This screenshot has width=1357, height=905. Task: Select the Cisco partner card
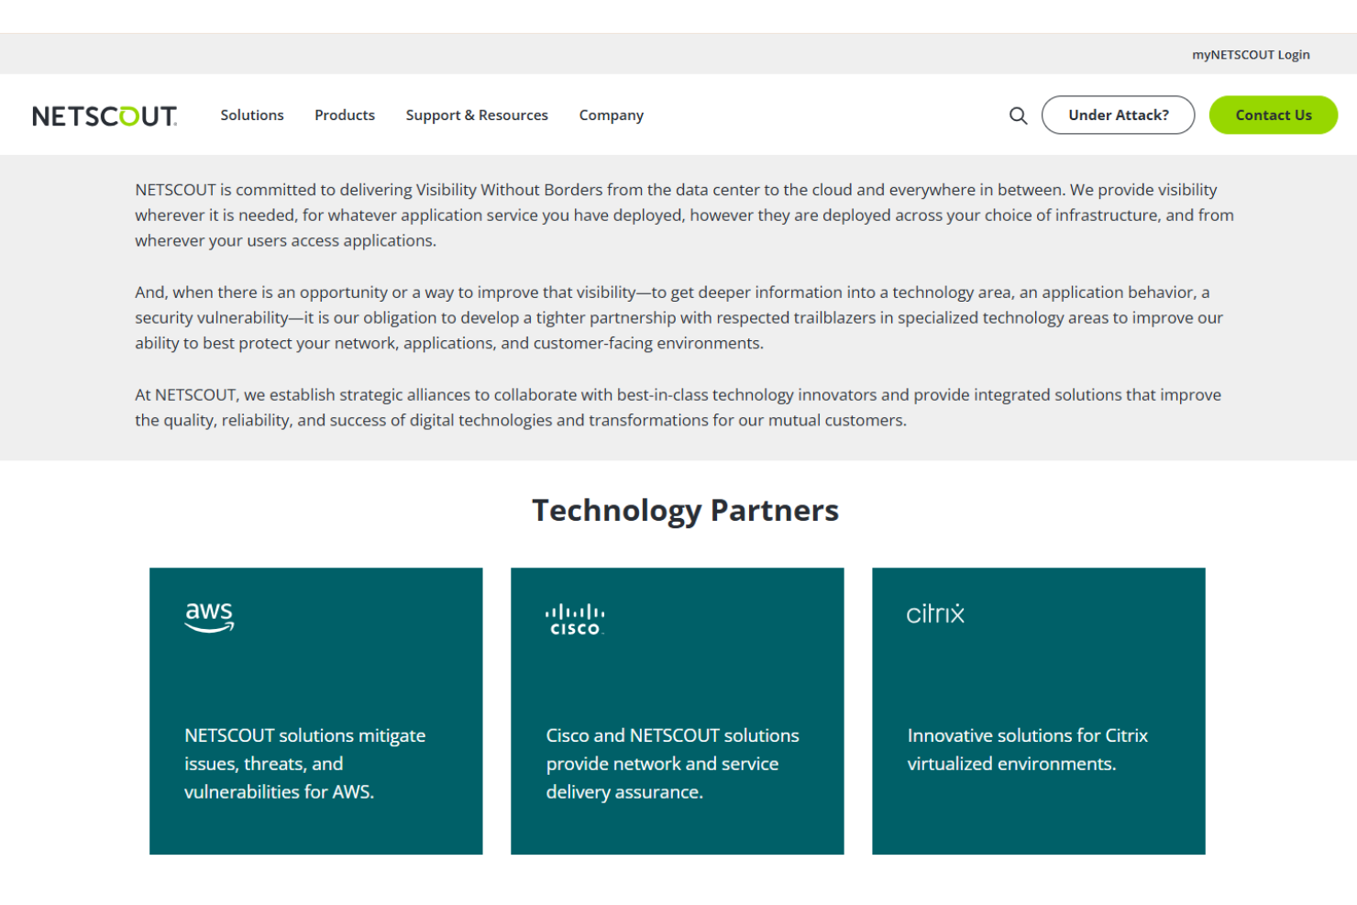point(677,711)
